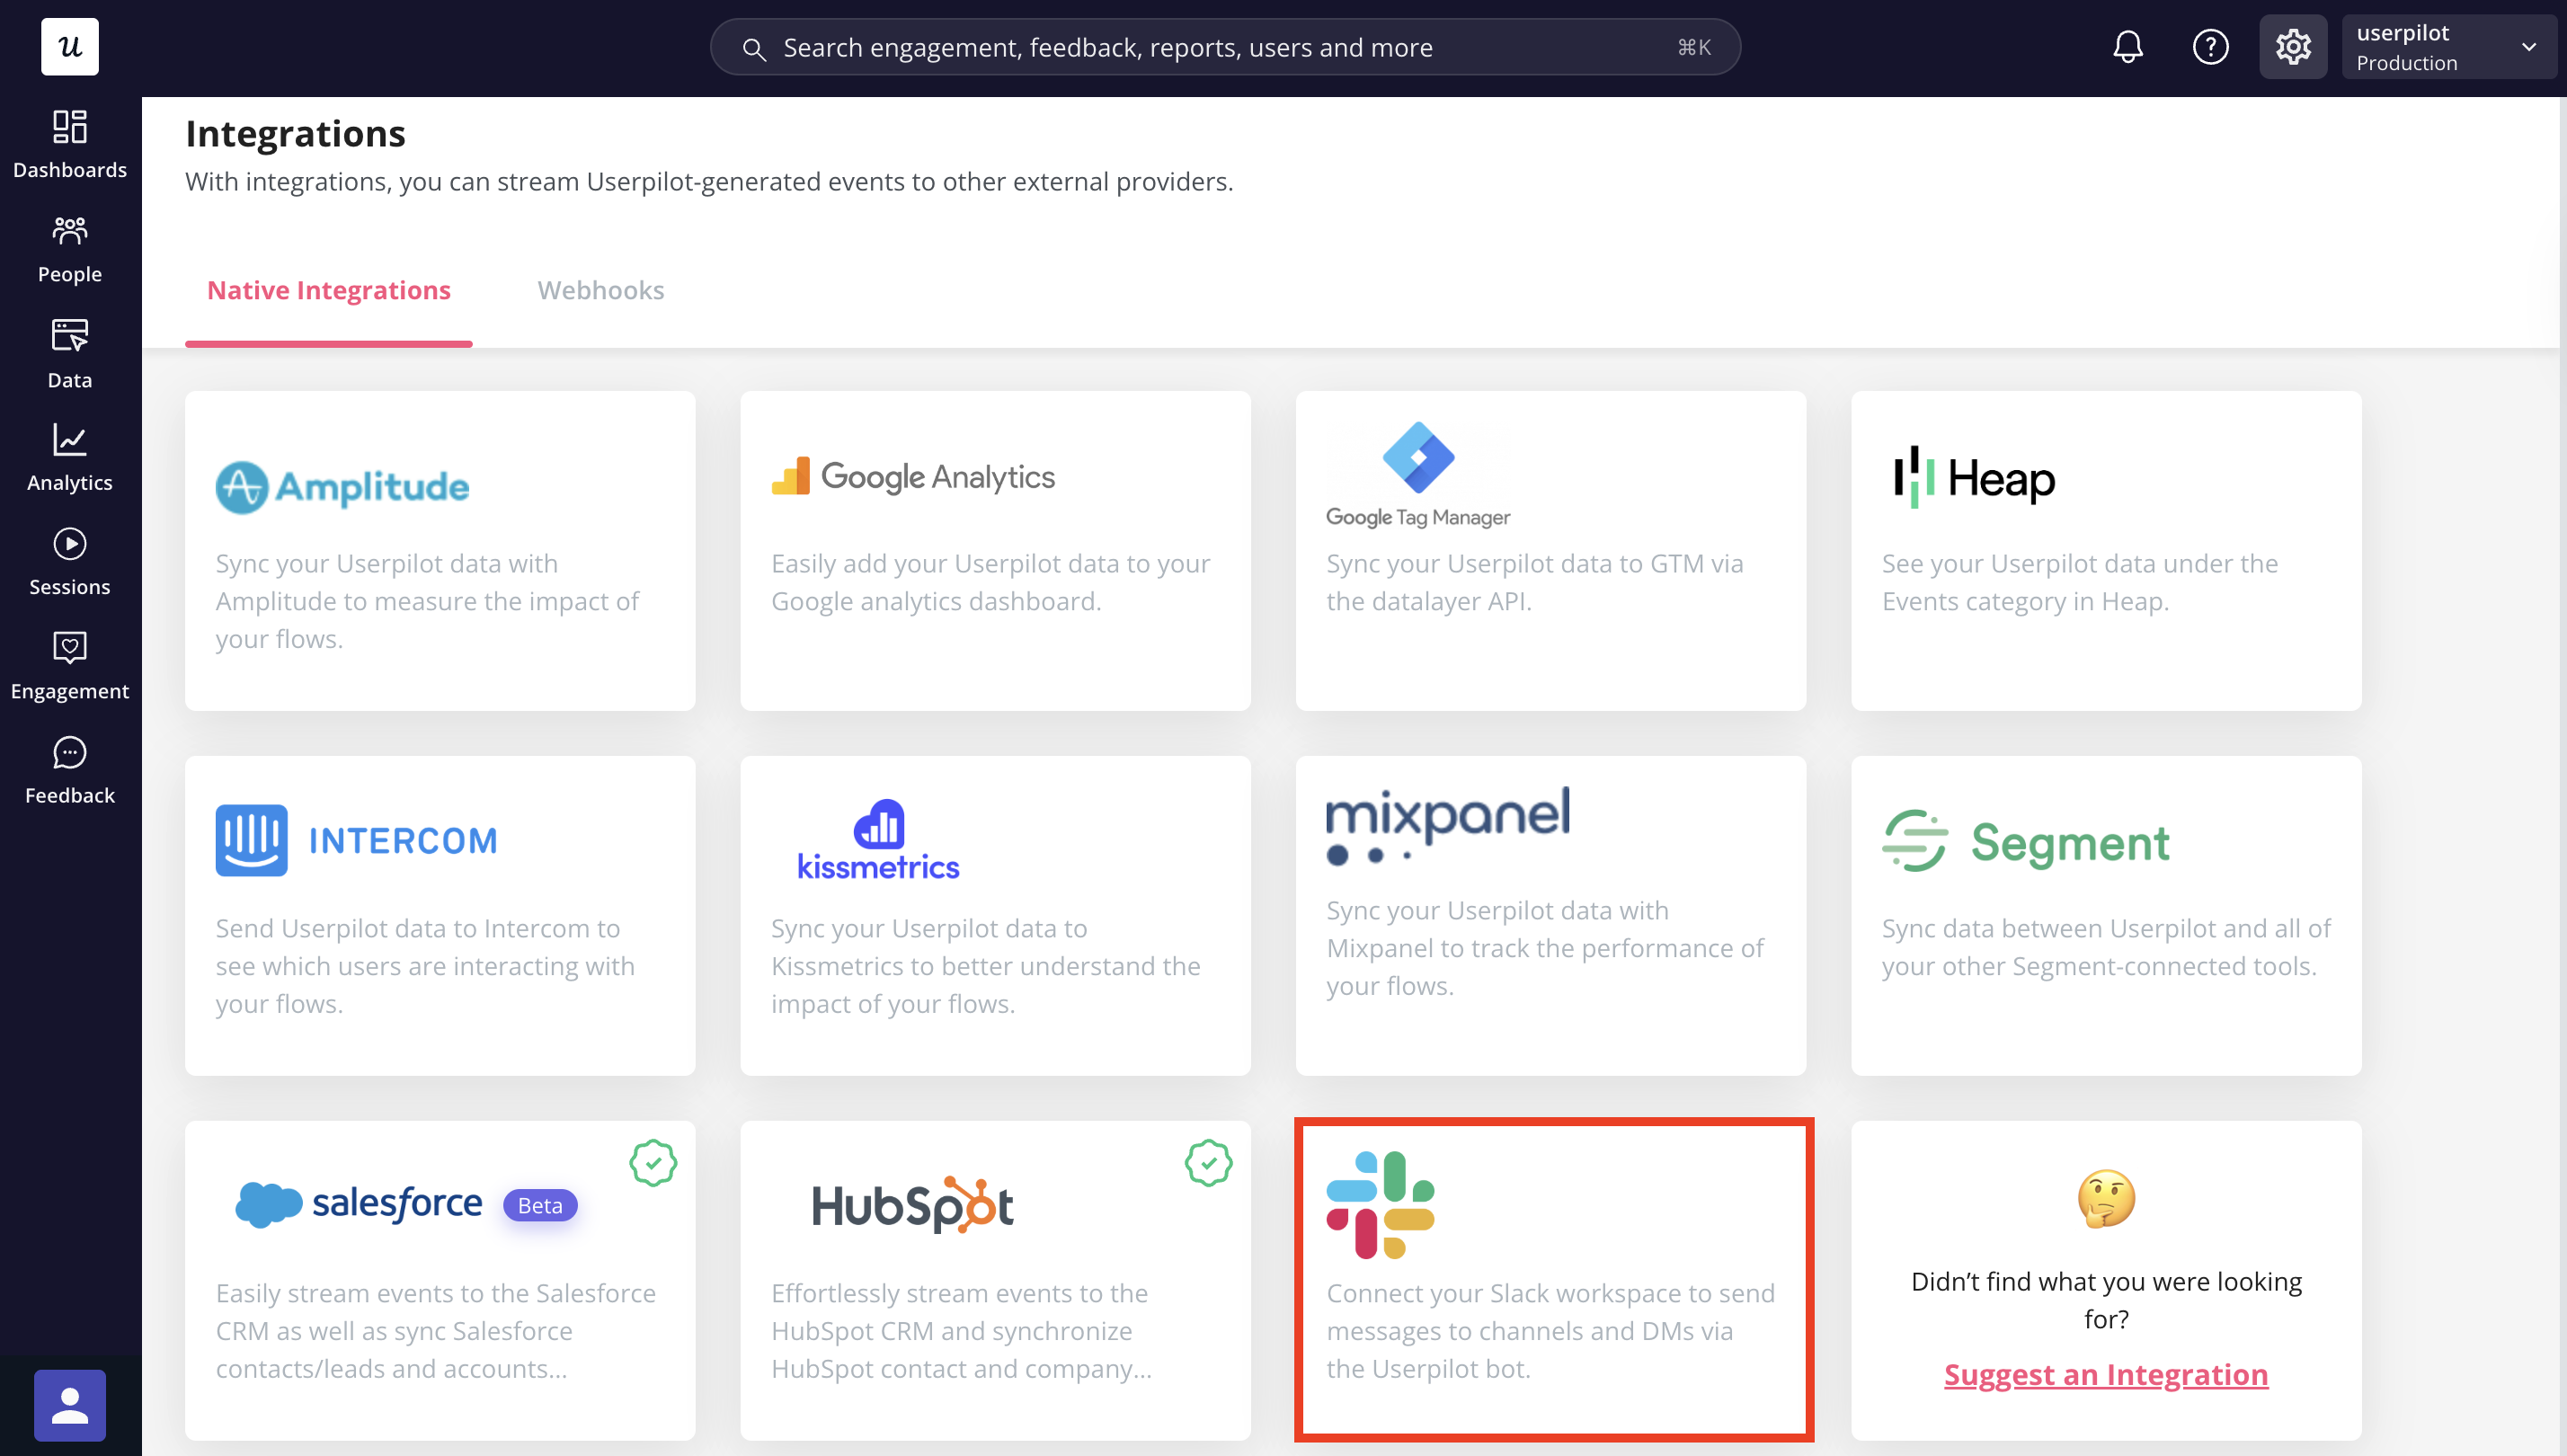Click the user avatar at bottom left
Screen dimensions: 2567x1456
click(69, 1404)
